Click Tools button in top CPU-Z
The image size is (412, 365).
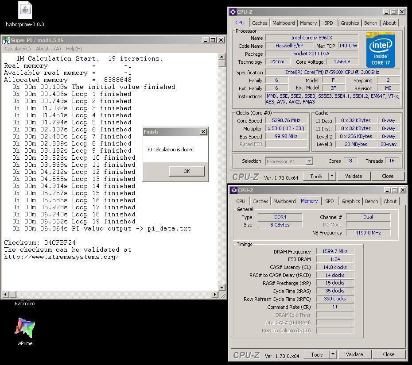[316, 176]
